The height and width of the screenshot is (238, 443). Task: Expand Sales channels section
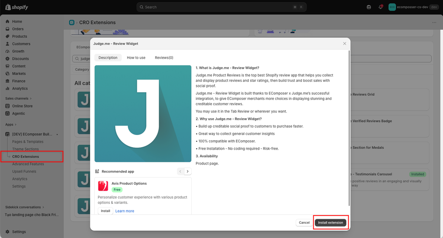click(18, 98)
